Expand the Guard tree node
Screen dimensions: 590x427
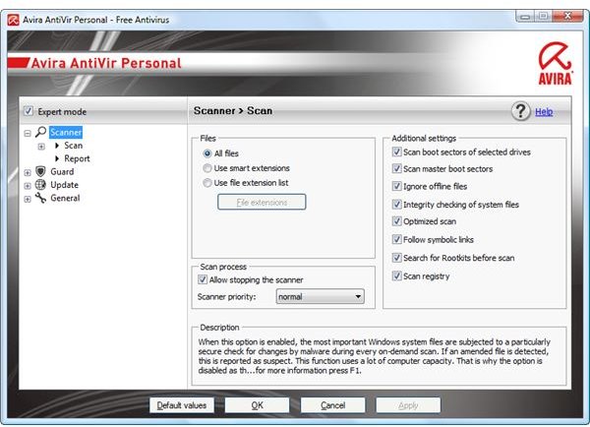click(x=28, y=173)
